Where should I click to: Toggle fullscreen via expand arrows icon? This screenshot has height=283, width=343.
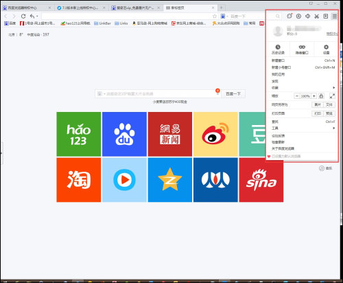coord(332,96)
